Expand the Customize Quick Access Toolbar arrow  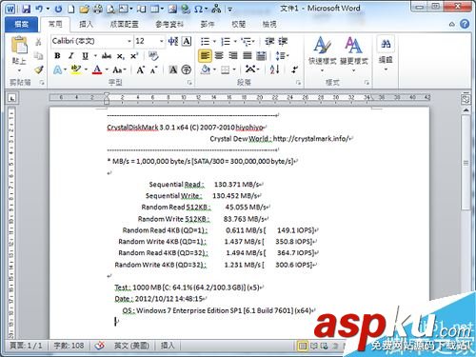(230, 10)
